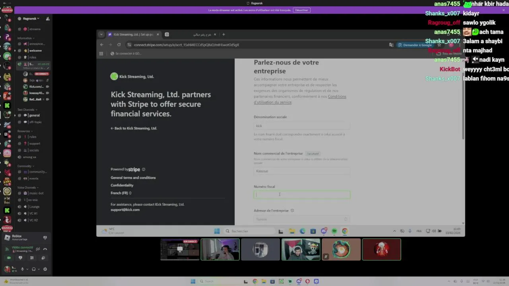Collapse the Text Channels category
The image size is (509, 286).
tap(27, 110)
